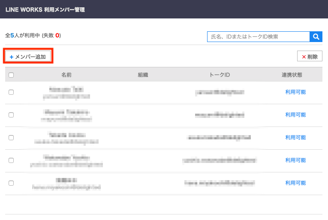Focus the 氏名、IDまたはトークID検索 search field
This screenshot has height=220, width=328.
(x=258, y=37)
